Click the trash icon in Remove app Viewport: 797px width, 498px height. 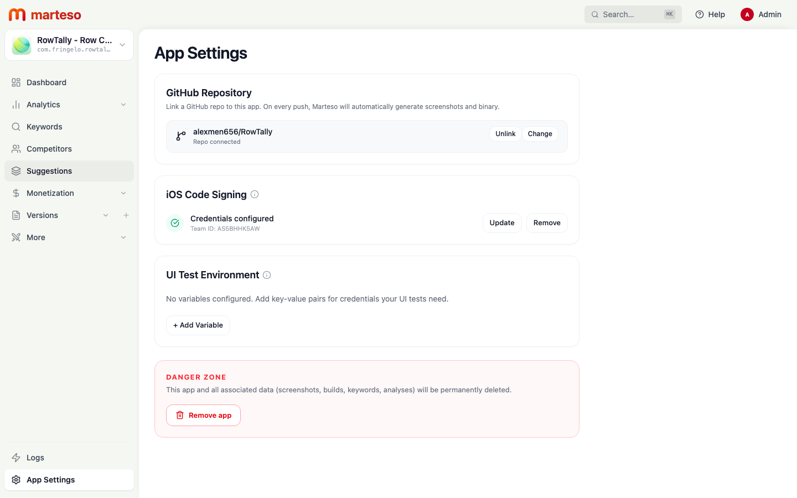(180, 415)
